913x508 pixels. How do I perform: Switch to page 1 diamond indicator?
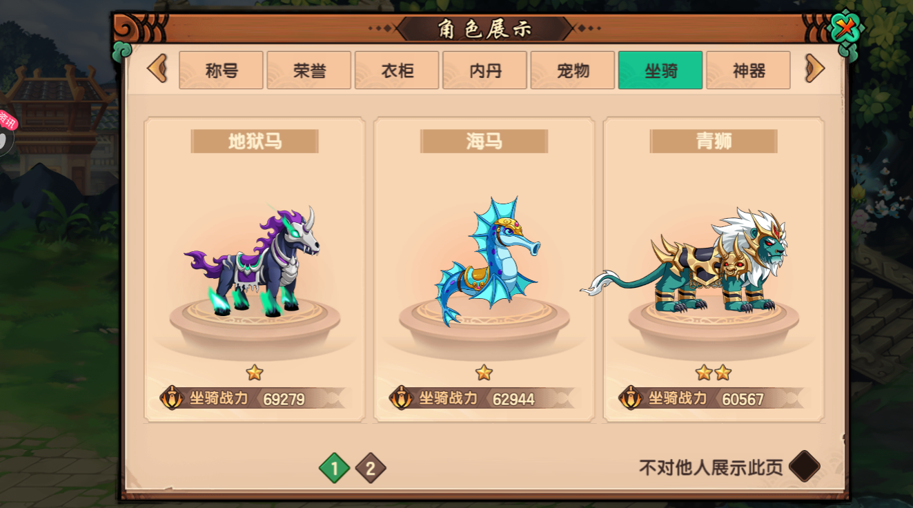[x=335, y=469]
